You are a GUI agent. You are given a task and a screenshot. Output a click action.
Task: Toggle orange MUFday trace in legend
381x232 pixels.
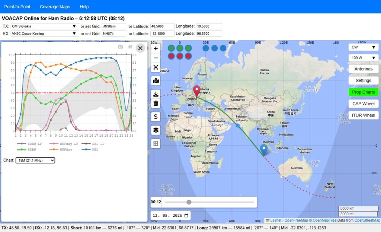(61, 150)
